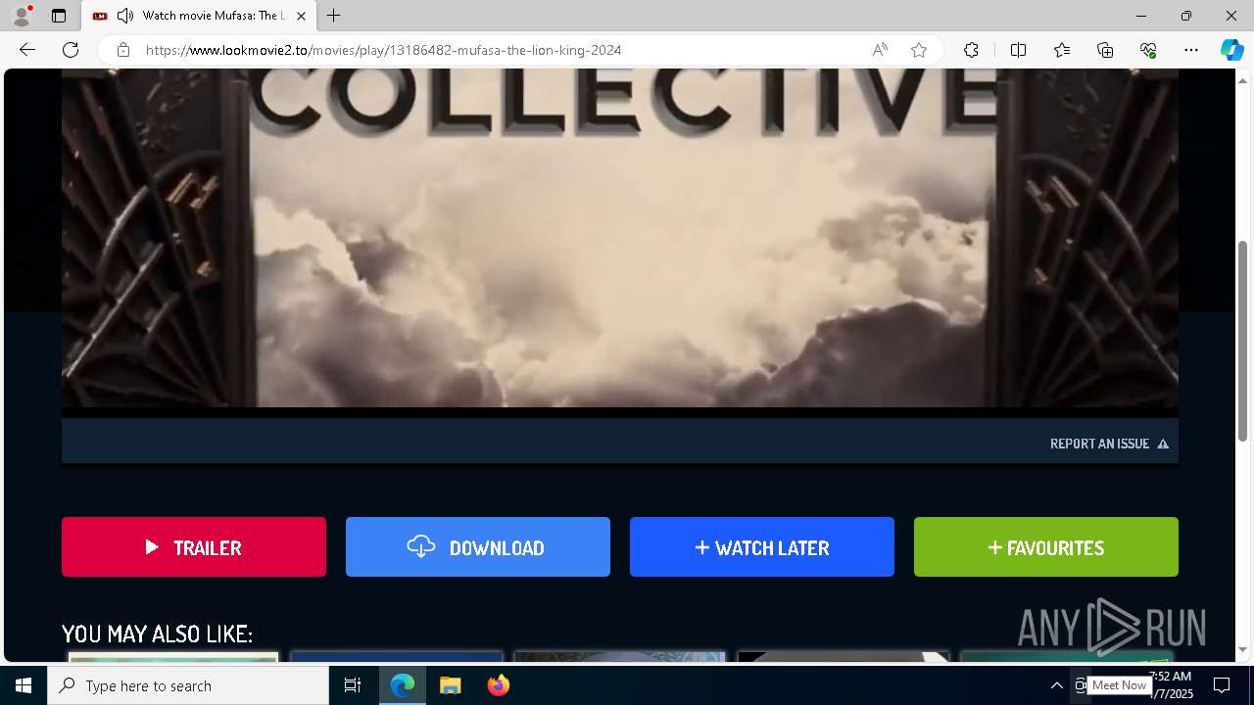Go back to the previous page

[x=27, y=50]
